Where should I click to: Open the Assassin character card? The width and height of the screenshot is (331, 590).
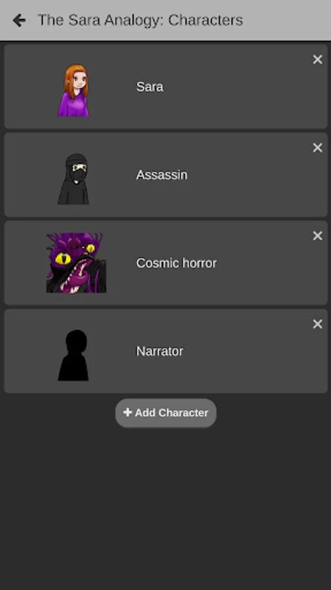[x=165, y=174]
